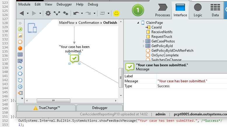Image resolution: width=227 pixels, height=127 pixels.
Task: Switch to the Logic tab
Action: [198, 10]
